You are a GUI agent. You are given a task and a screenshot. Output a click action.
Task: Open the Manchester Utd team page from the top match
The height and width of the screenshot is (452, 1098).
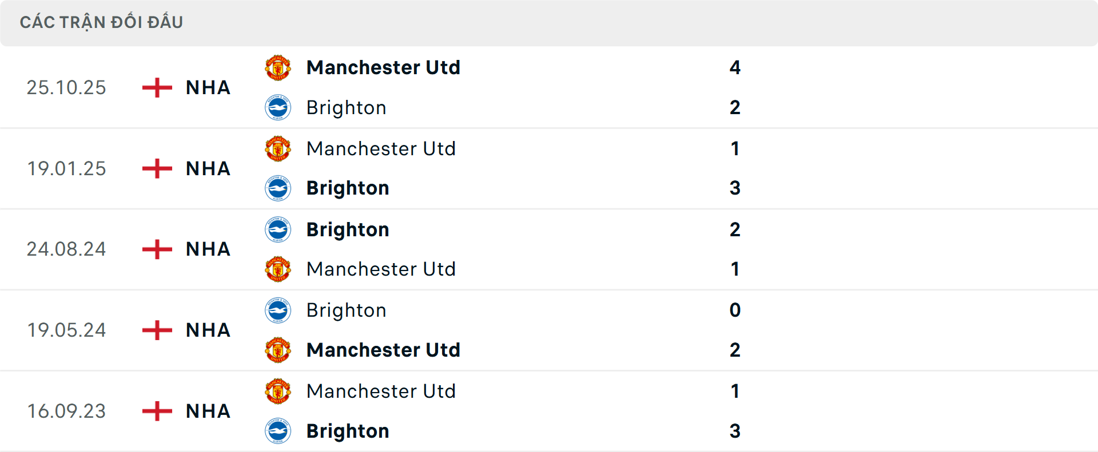383,67
